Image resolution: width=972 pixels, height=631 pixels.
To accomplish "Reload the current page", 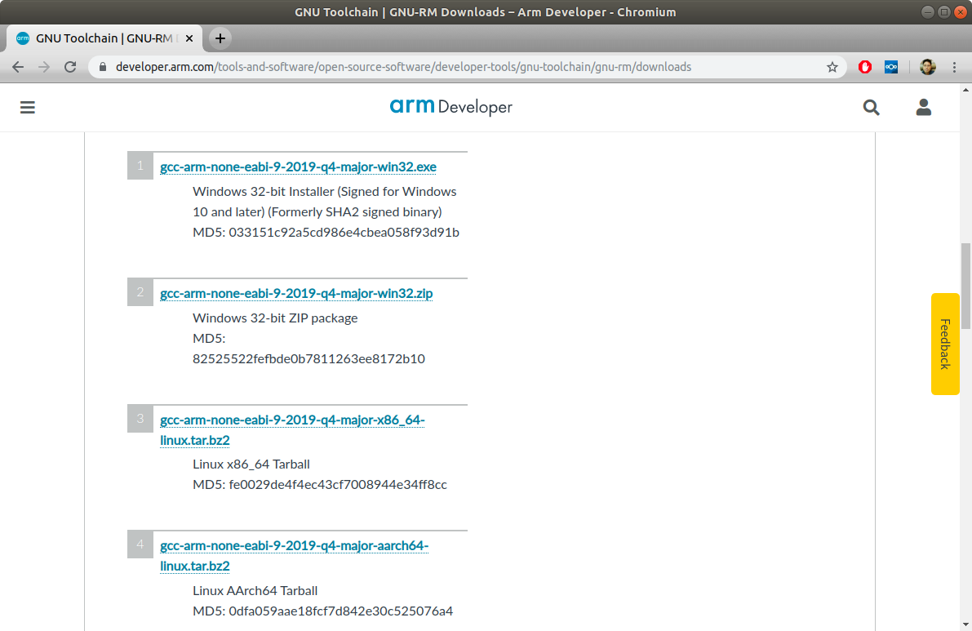I will point(70,67).
